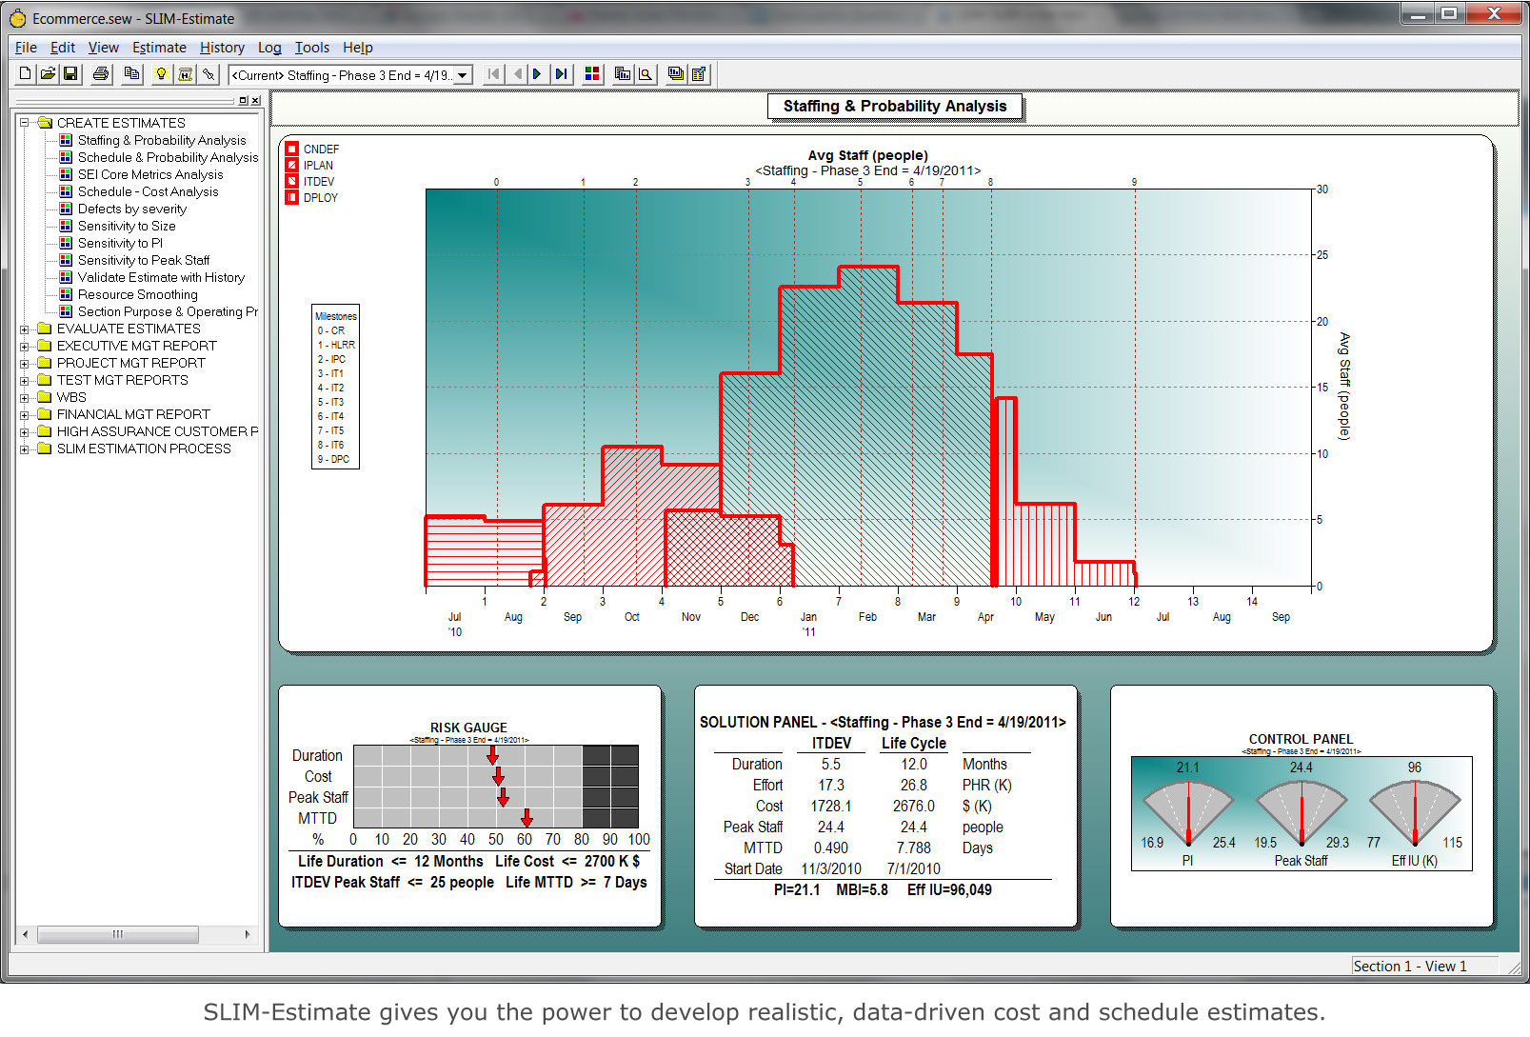
Task: Open the zoom magnifier toolbar icon
Action: pos(646,73)
